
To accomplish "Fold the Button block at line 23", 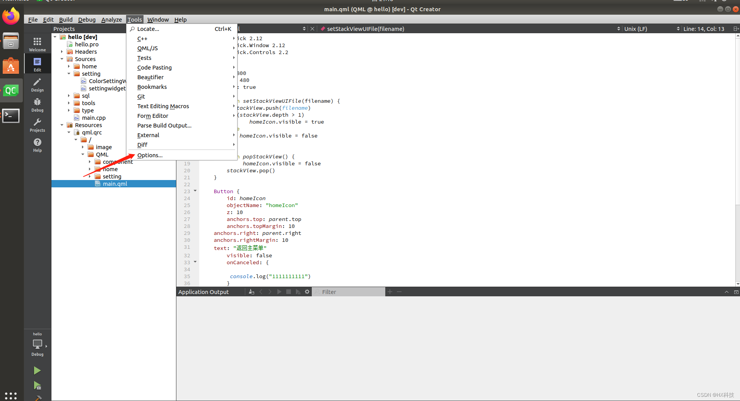I will [195, 191].
